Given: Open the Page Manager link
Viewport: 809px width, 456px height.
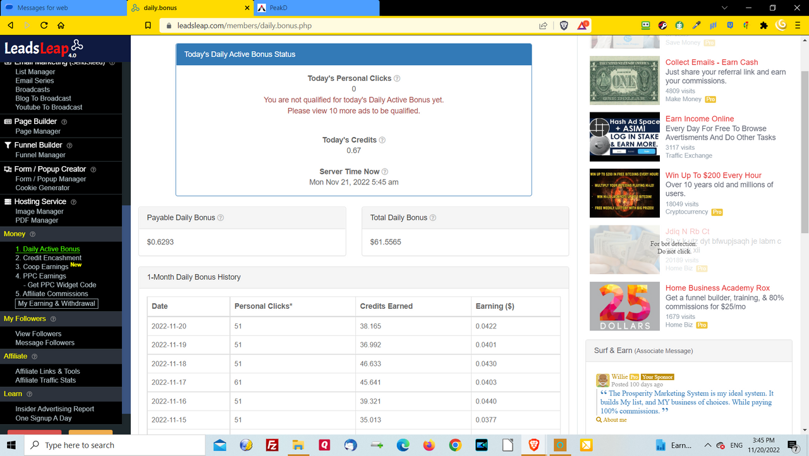Looking at the screenshot, I should (38, 131).
